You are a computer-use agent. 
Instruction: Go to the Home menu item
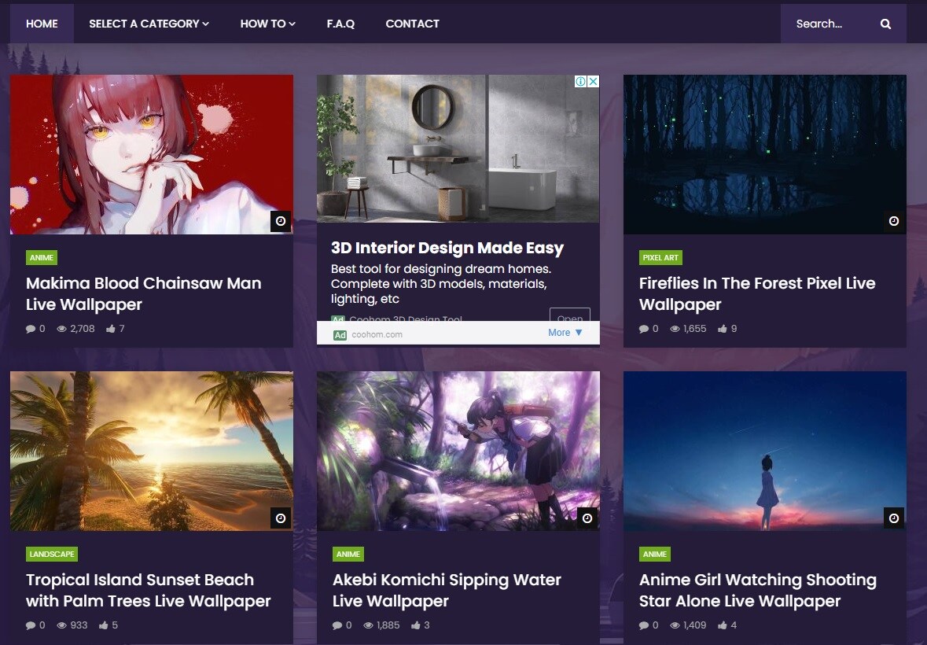pos(42,24)
